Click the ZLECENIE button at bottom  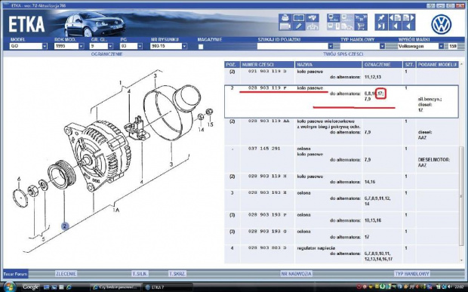66,273
